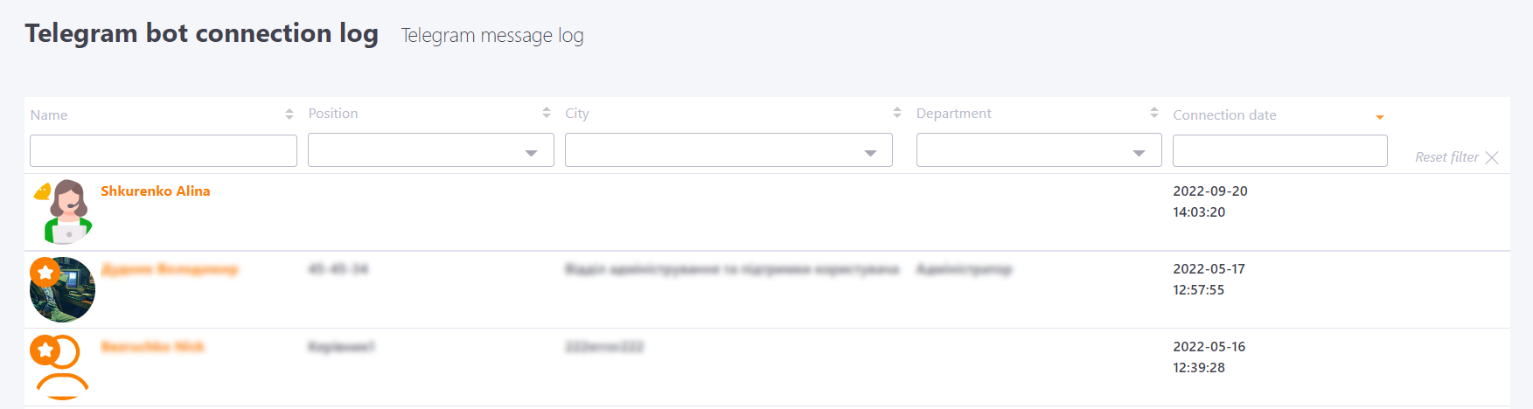
Task: Open Shkurenko Alina's avatar picture
Action: pyautogui.click(x=68, y=212)
